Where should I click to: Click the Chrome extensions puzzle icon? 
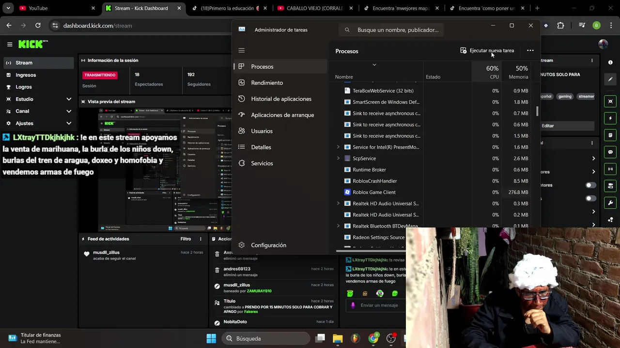click(x=561, y=26)
